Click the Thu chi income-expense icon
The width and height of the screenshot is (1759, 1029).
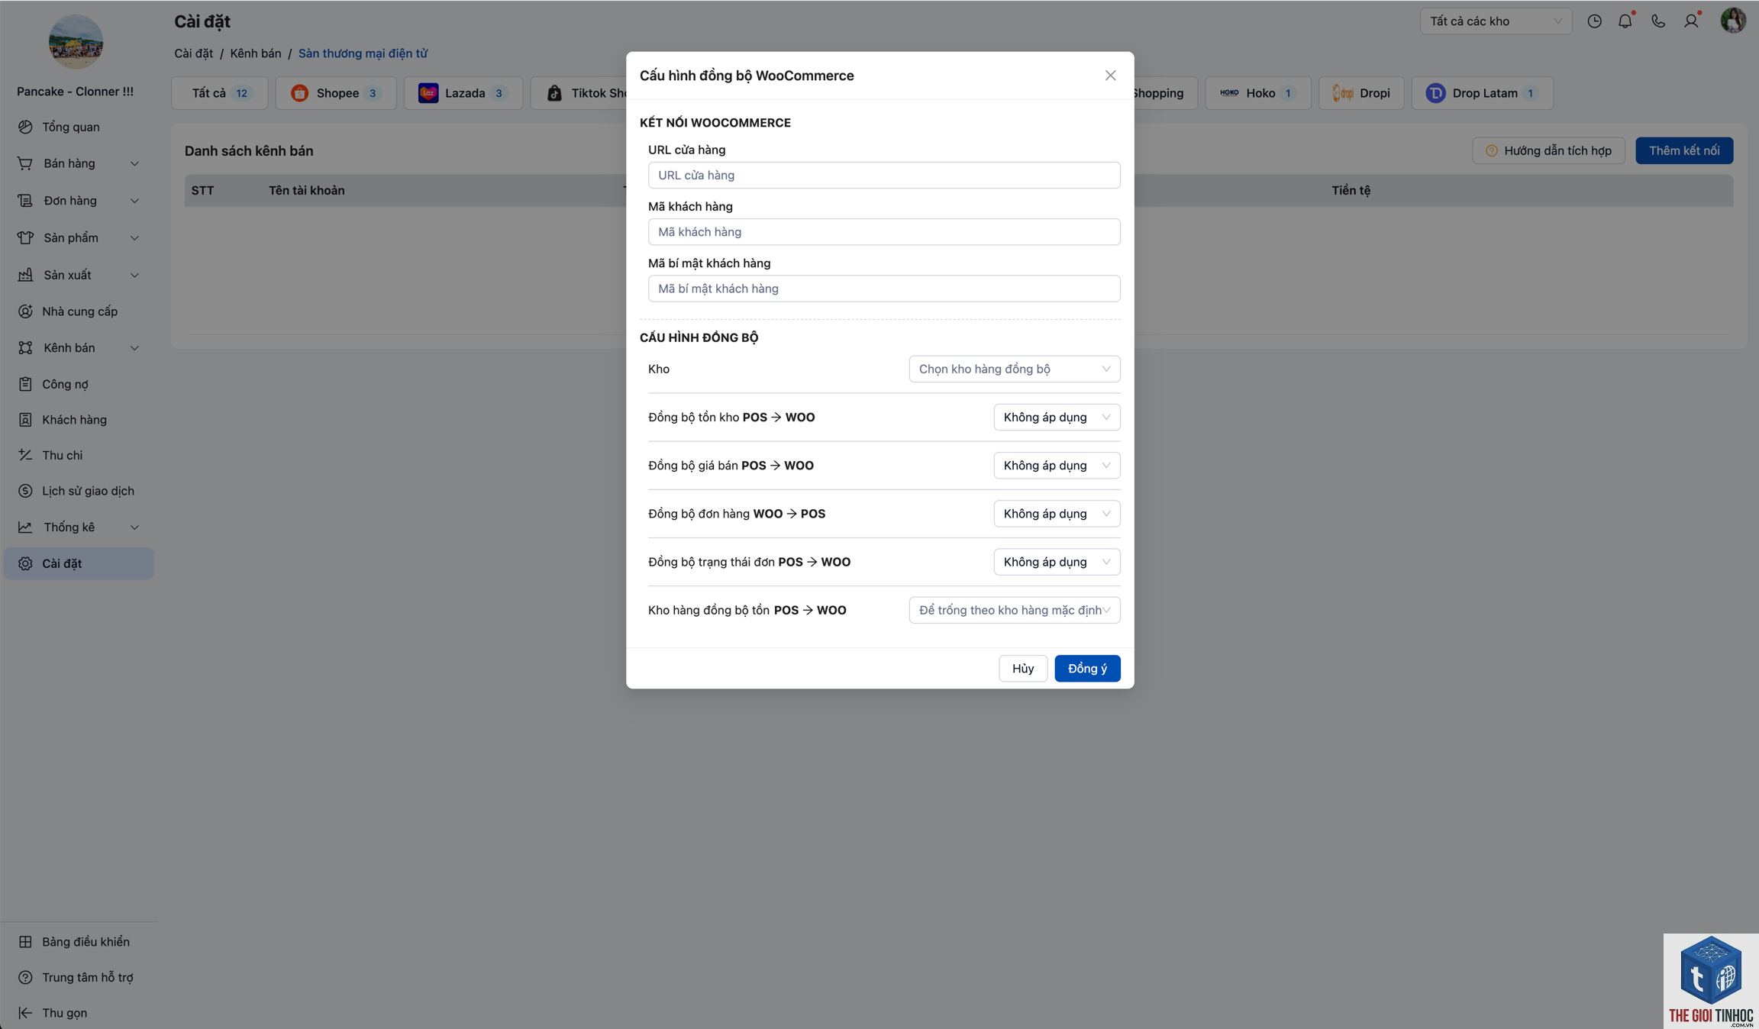coord(25,455)
